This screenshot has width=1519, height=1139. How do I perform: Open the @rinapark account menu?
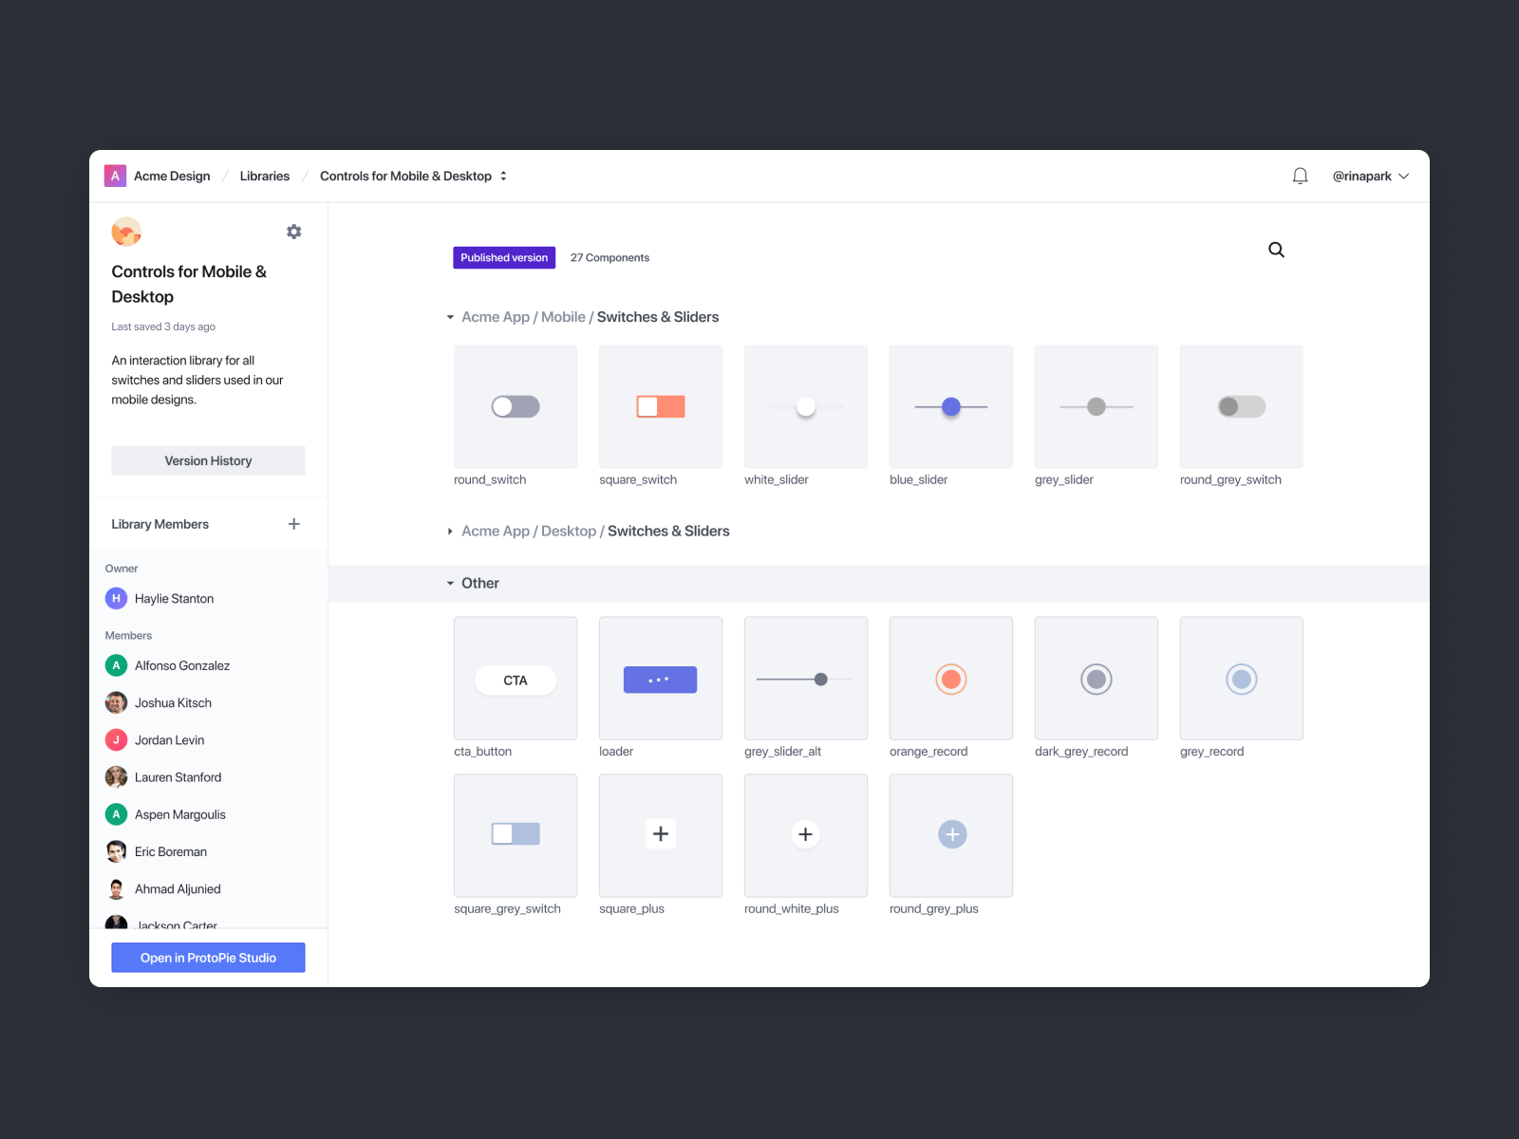tap(1371, 176)
